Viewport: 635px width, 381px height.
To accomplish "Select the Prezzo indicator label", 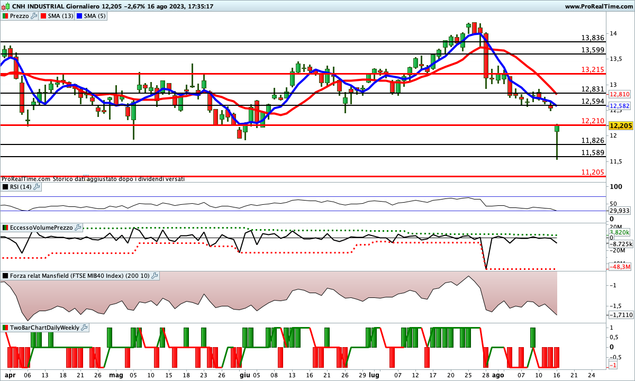I will click(x=20, y=16).
